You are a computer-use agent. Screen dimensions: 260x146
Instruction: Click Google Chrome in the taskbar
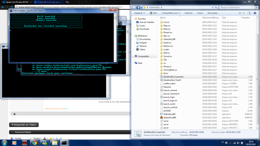(34, 143)
